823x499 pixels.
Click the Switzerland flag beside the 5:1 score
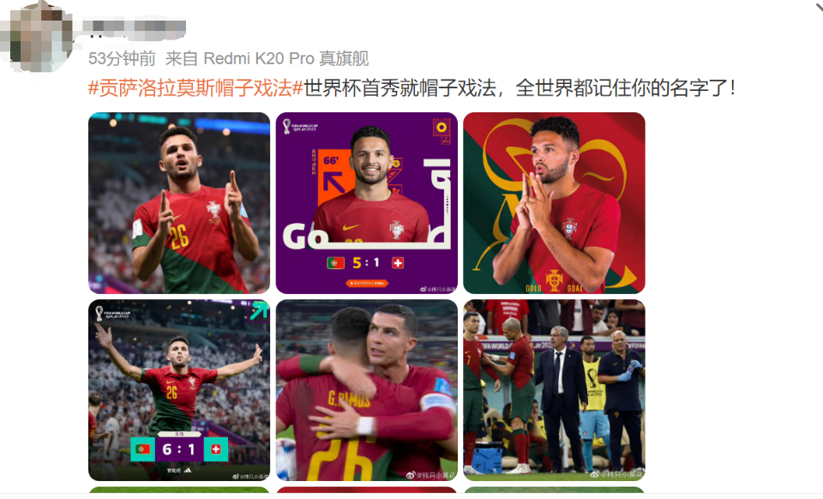click(397, 263)
